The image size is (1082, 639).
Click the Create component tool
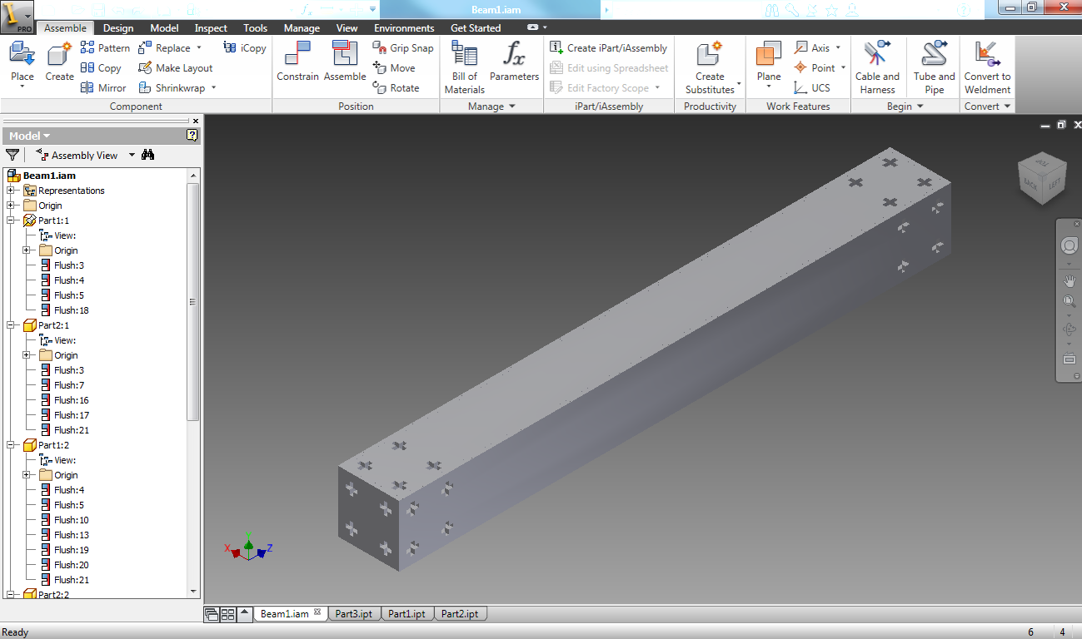point(59,63)
